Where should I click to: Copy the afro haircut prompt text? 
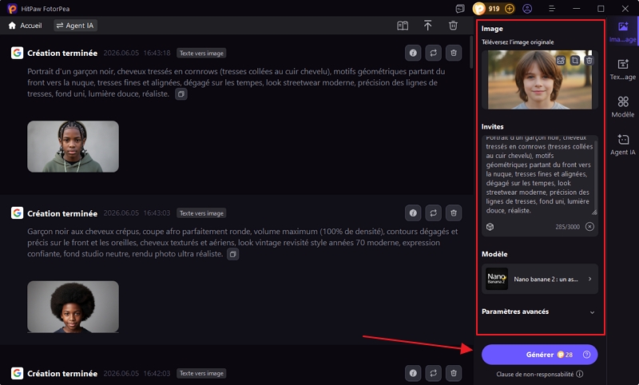click(x=232, y=254)
